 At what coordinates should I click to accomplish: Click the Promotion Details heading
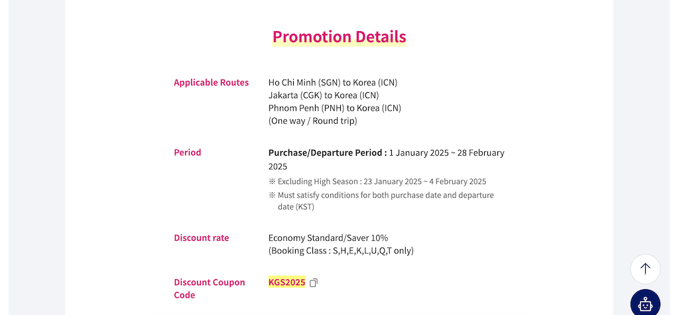(x=339, y=37)
